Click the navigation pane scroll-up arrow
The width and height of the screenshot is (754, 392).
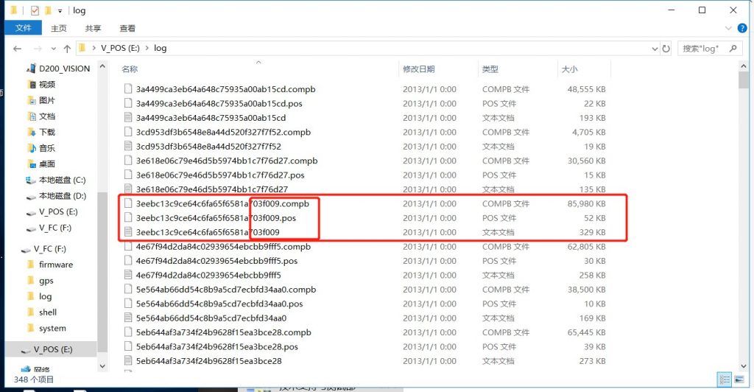[102, 66]
